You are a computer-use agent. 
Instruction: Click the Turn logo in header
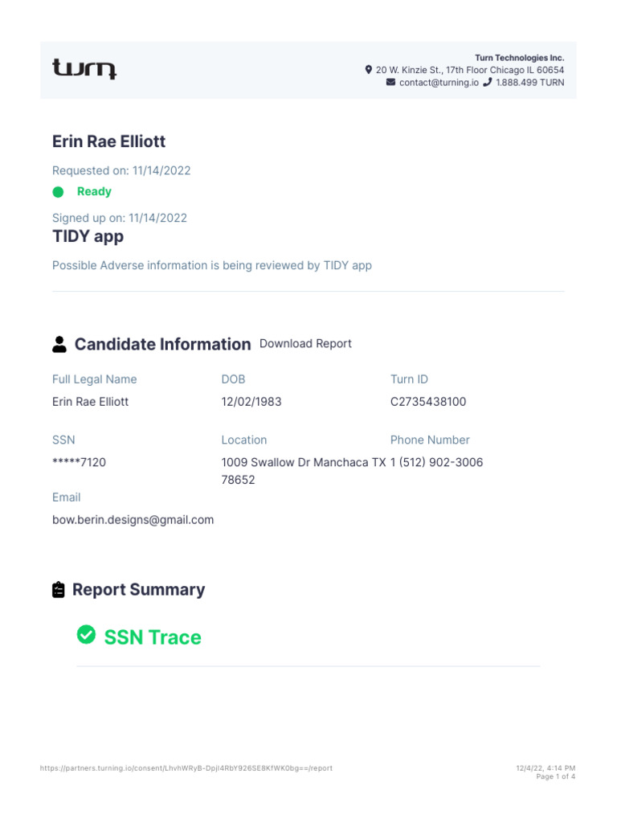84,68
